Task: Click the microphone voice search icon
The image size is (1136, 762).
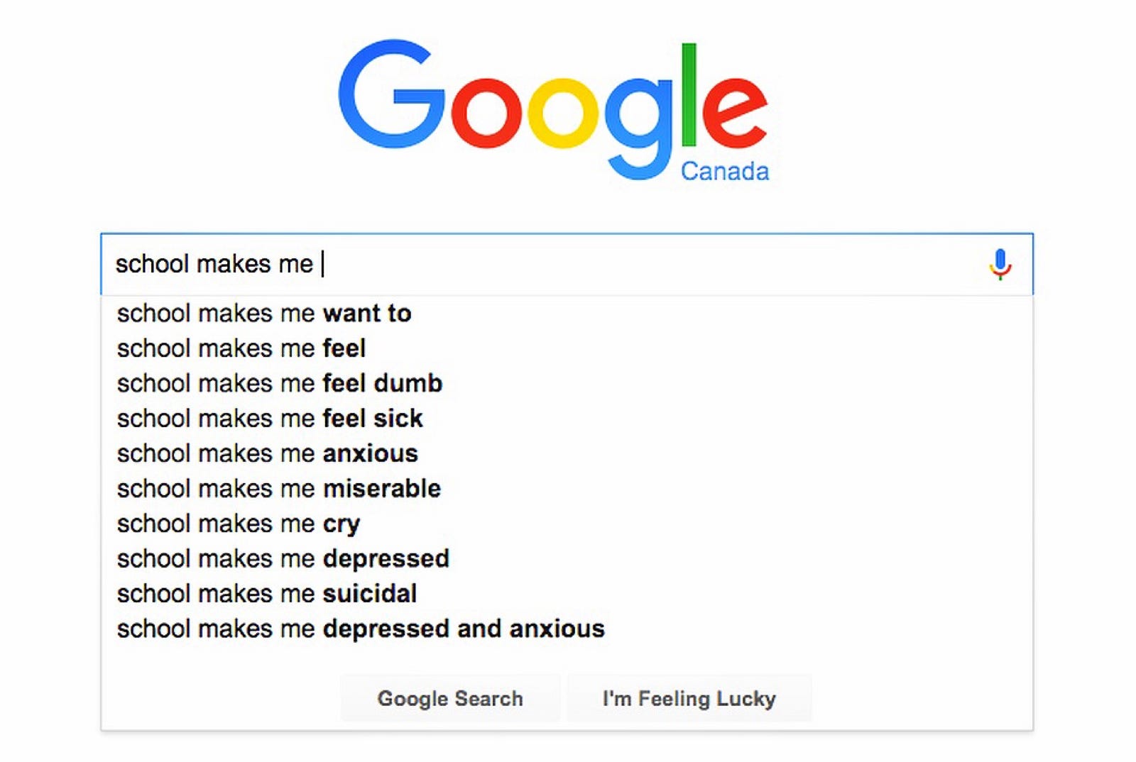Action: click(x=1000, y=264)
